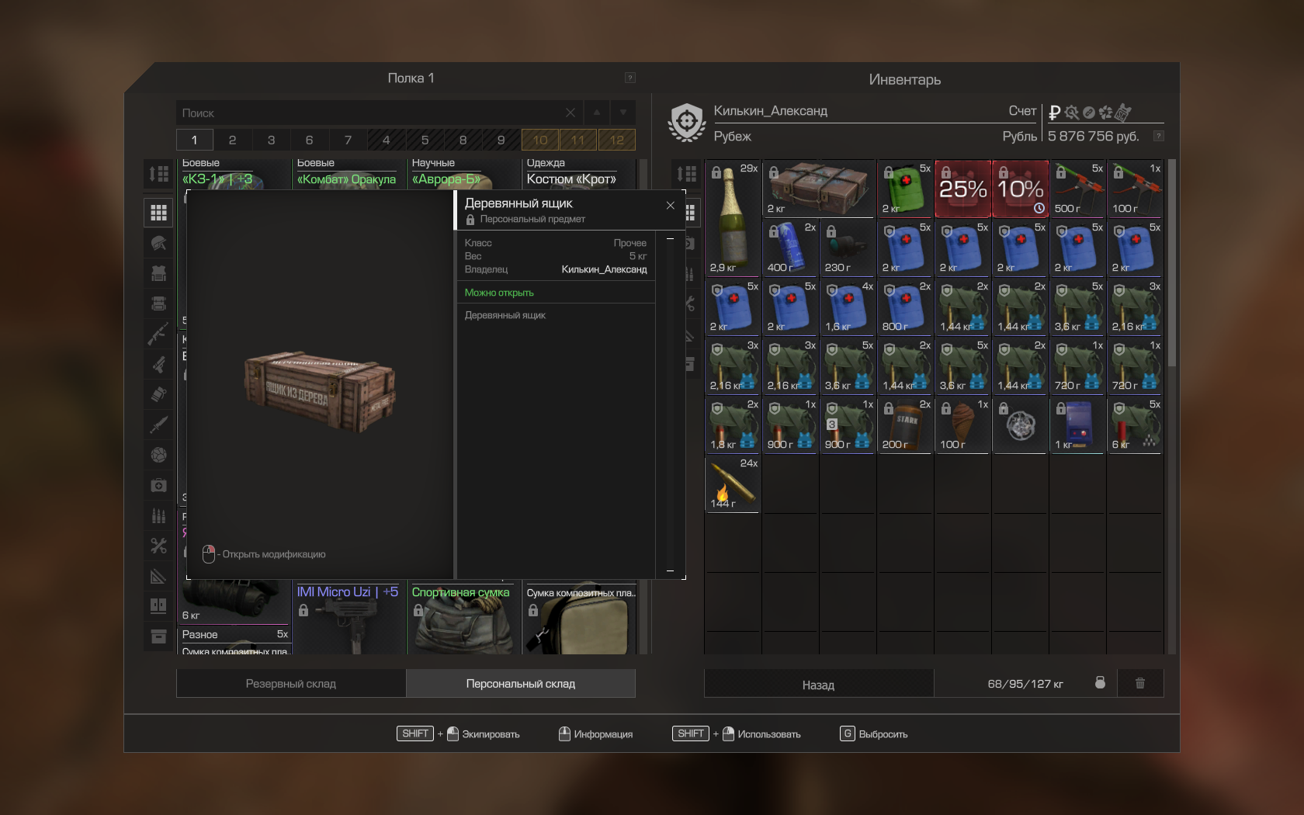Click Можно открыть in item popup
1304x815 pixels.
[x=499, y=293]
